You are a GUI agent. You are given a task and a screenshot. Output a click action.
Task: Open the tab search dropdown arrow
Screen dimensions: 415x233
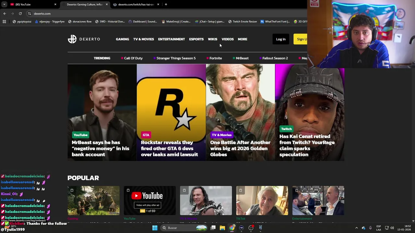click(x=4, y=5)
